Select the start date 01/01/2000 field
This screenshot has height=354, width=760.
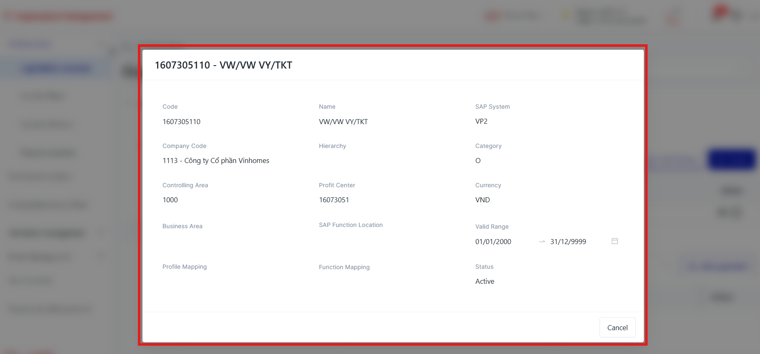click(493, 242)
